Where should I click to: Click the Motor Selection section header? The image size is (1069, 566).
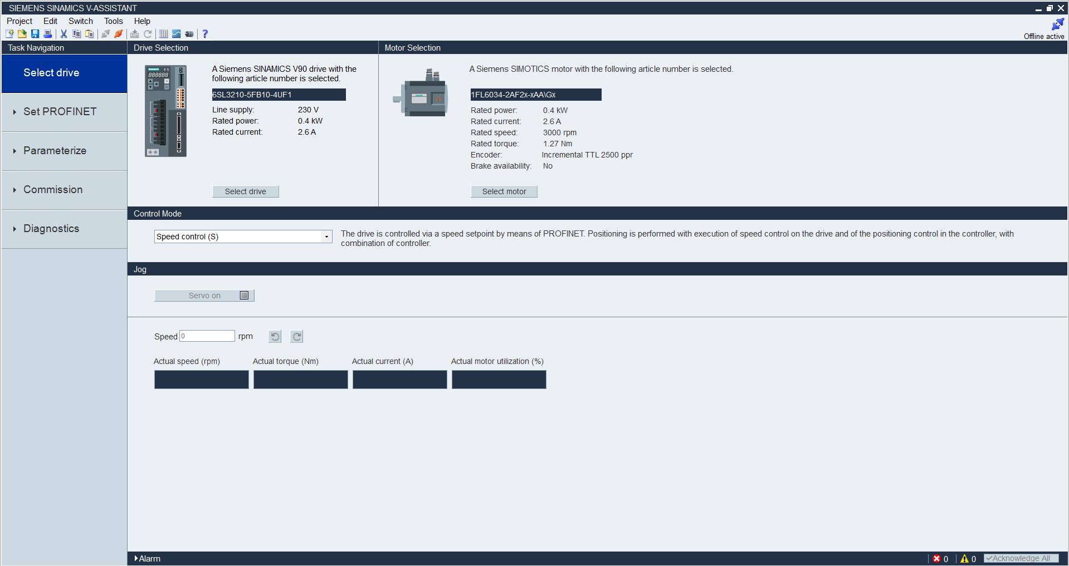pyautogui.click(x=723, y=48)
